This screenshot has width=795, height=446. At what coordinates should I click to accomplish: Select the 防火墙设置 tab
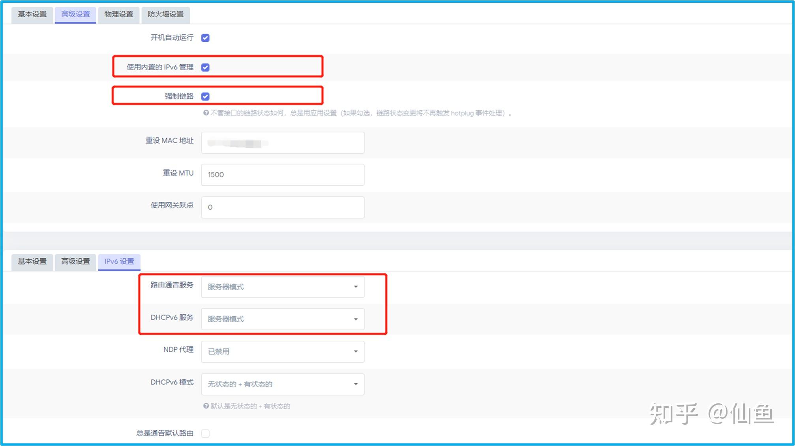tap(165, 15)
